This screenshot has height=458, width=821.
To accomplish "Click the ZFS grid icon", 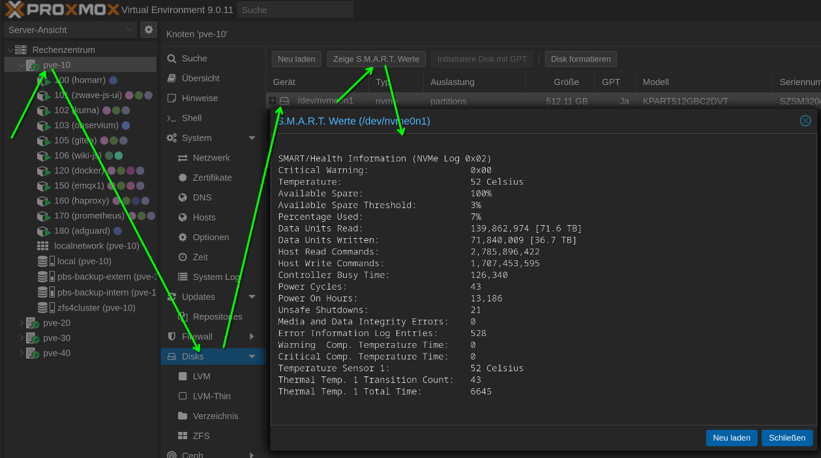I will pos(183,436).
